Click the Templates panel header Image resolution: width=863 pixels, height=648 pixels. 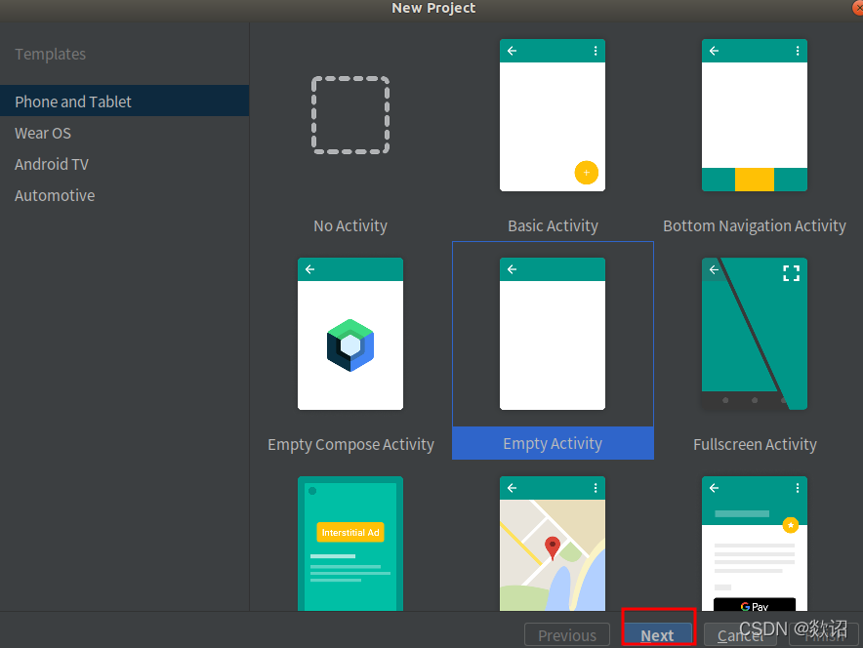point(50,54)
